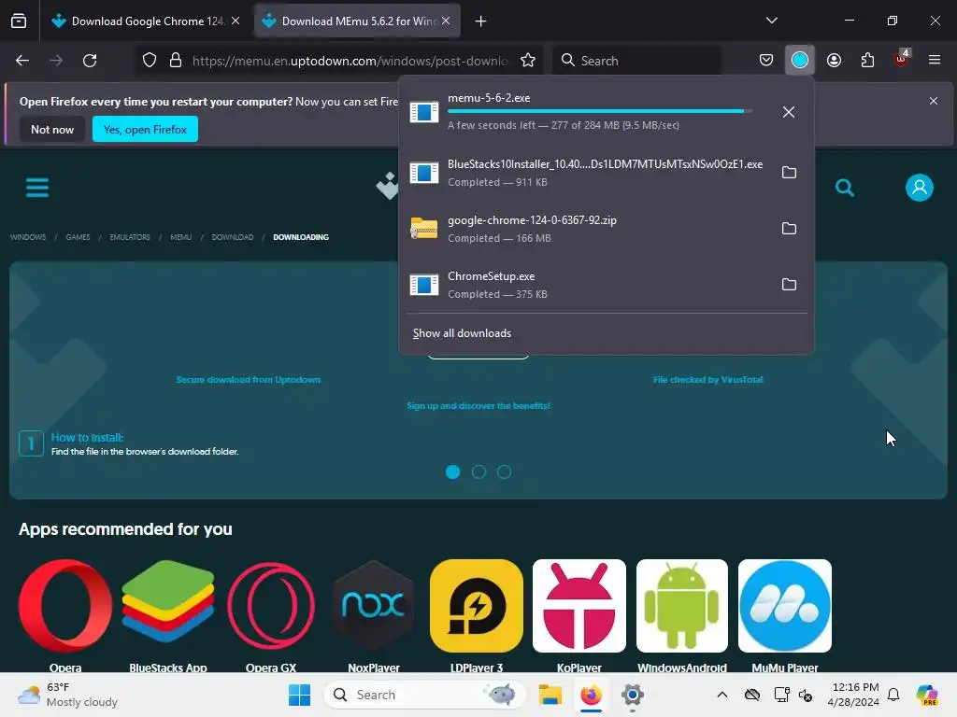Open the Save to Pocket icon
This screenshot has width=957, height=717.
pos(766,61)
